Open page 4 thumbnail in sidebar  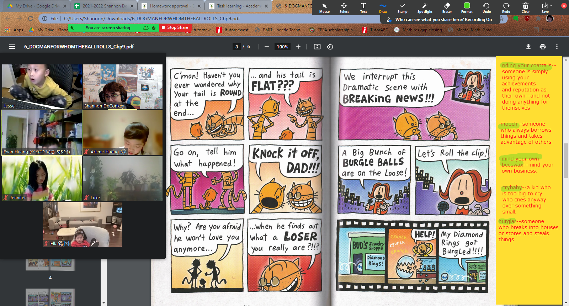(x=50, y=265)
